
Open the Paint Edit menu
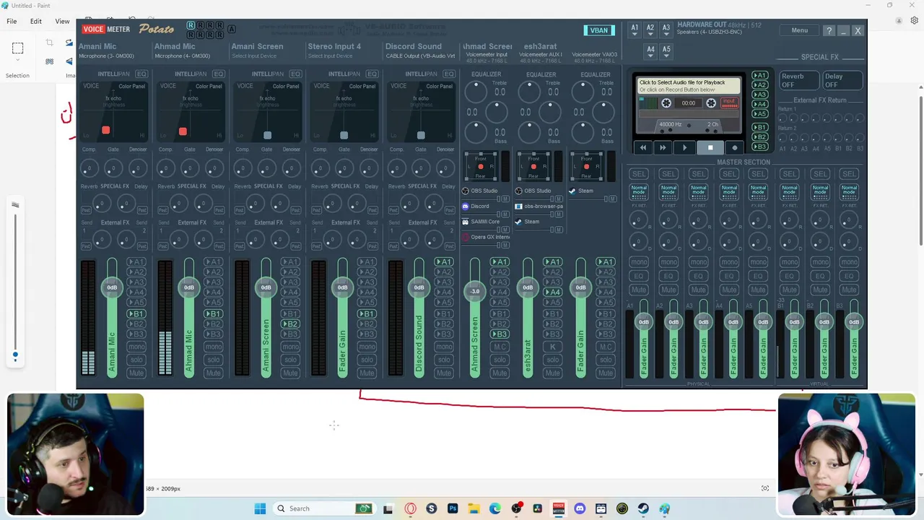click(35, 21)
